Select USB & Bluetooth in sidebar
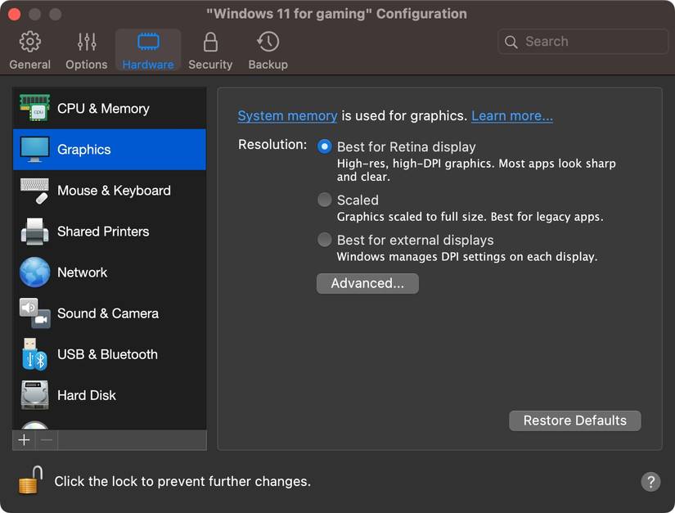 click(x=110, y=354)
